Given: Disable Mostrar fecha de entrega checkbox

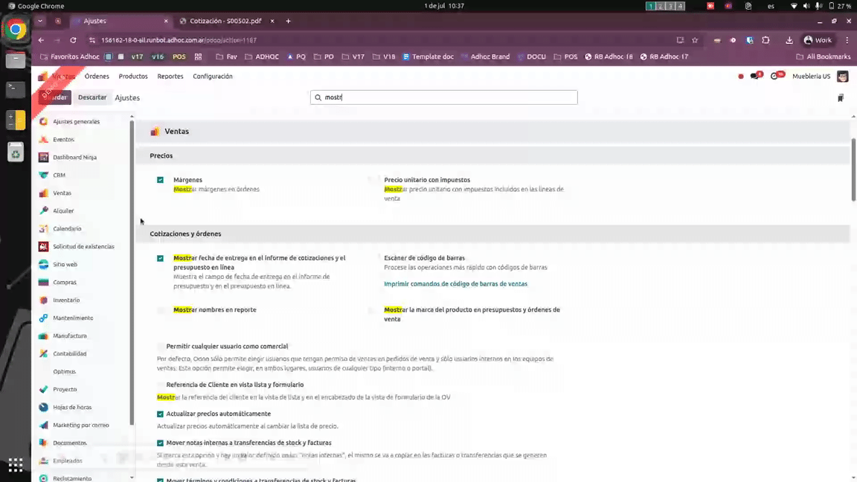Looking at the screenshot, I should tap(160, 258).
